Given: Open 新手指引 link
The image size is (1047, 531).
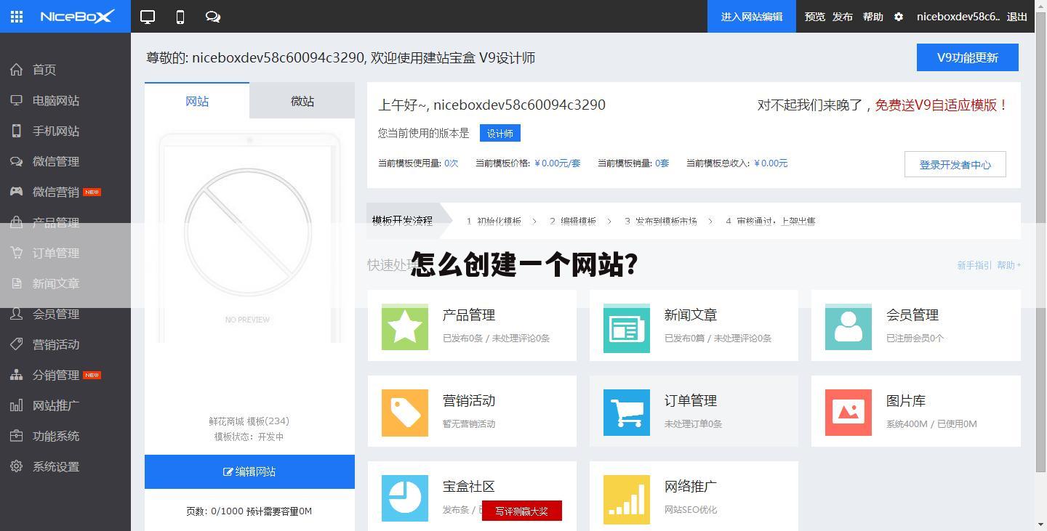Looking at the screenshot, I should click(974, 265).
